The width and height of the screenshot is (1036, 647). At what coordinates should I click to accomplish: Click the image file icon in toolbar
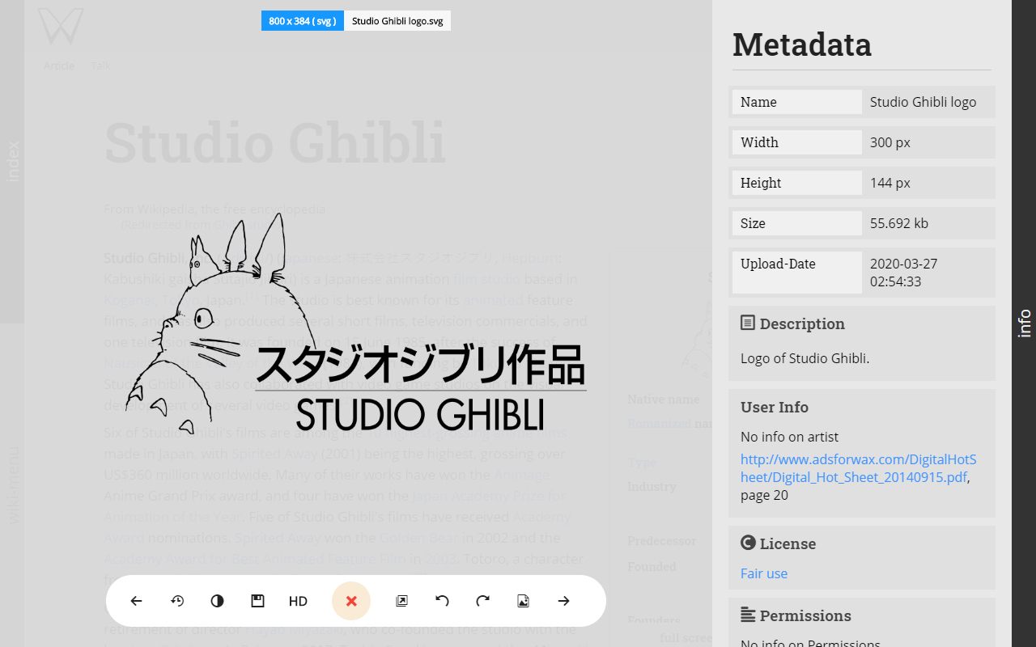[x=523, y=601]
